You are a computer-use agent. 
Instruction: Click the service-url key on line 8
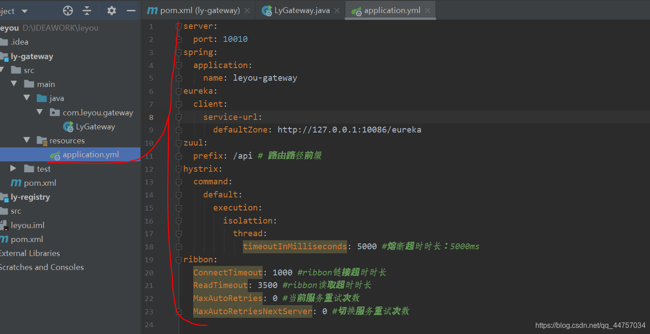[x=230, y=117]
